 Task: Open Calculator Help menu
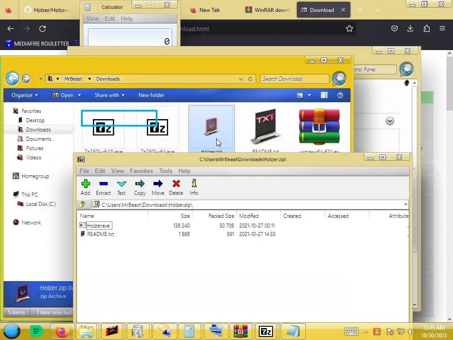tap(127, 19)
